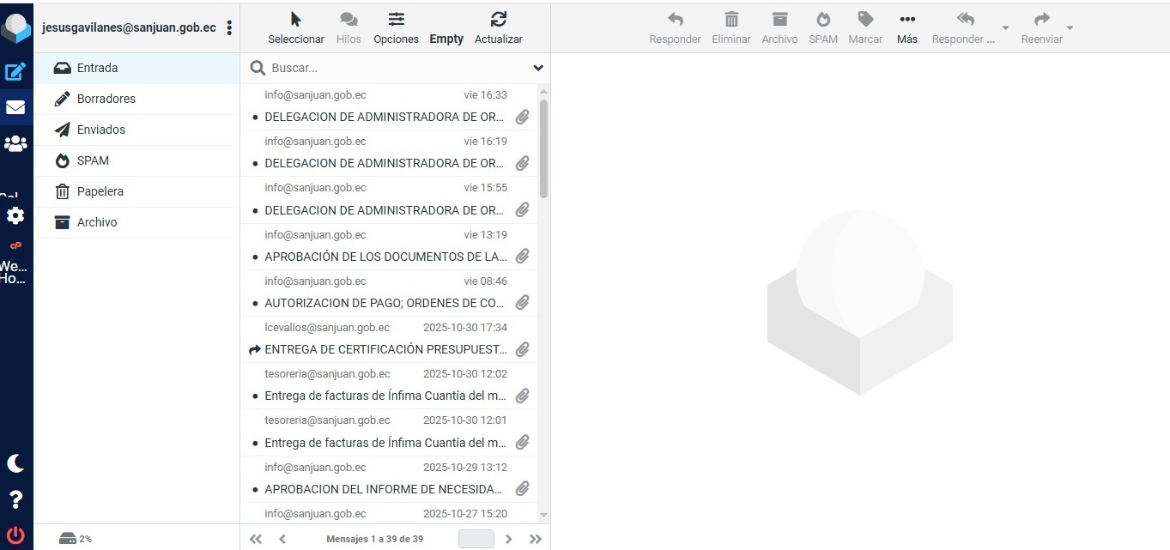
Task: Open the Responder a todos dropdown arrow
Action: (1005, 27)
